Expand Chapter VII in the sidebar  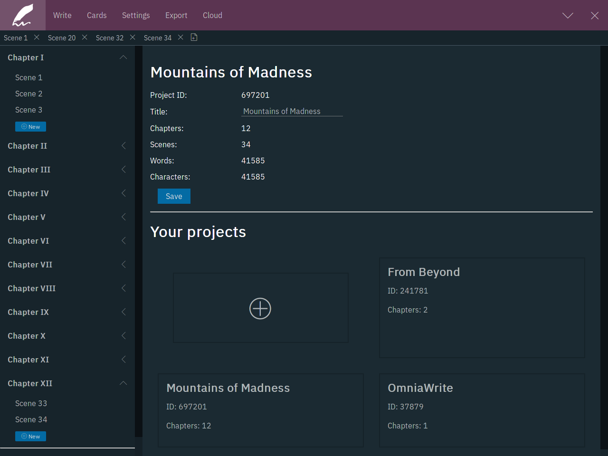pyautogui.click(x=123, y=265)
